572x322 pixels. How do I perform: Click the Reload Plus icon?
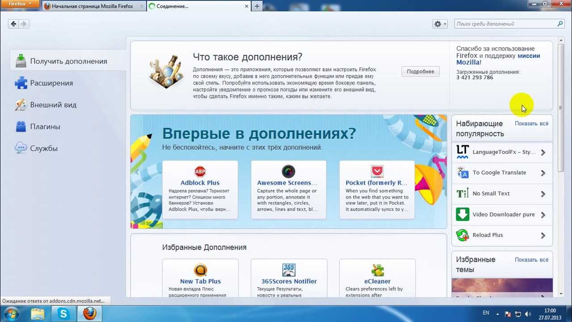click(x=463, y=235)
